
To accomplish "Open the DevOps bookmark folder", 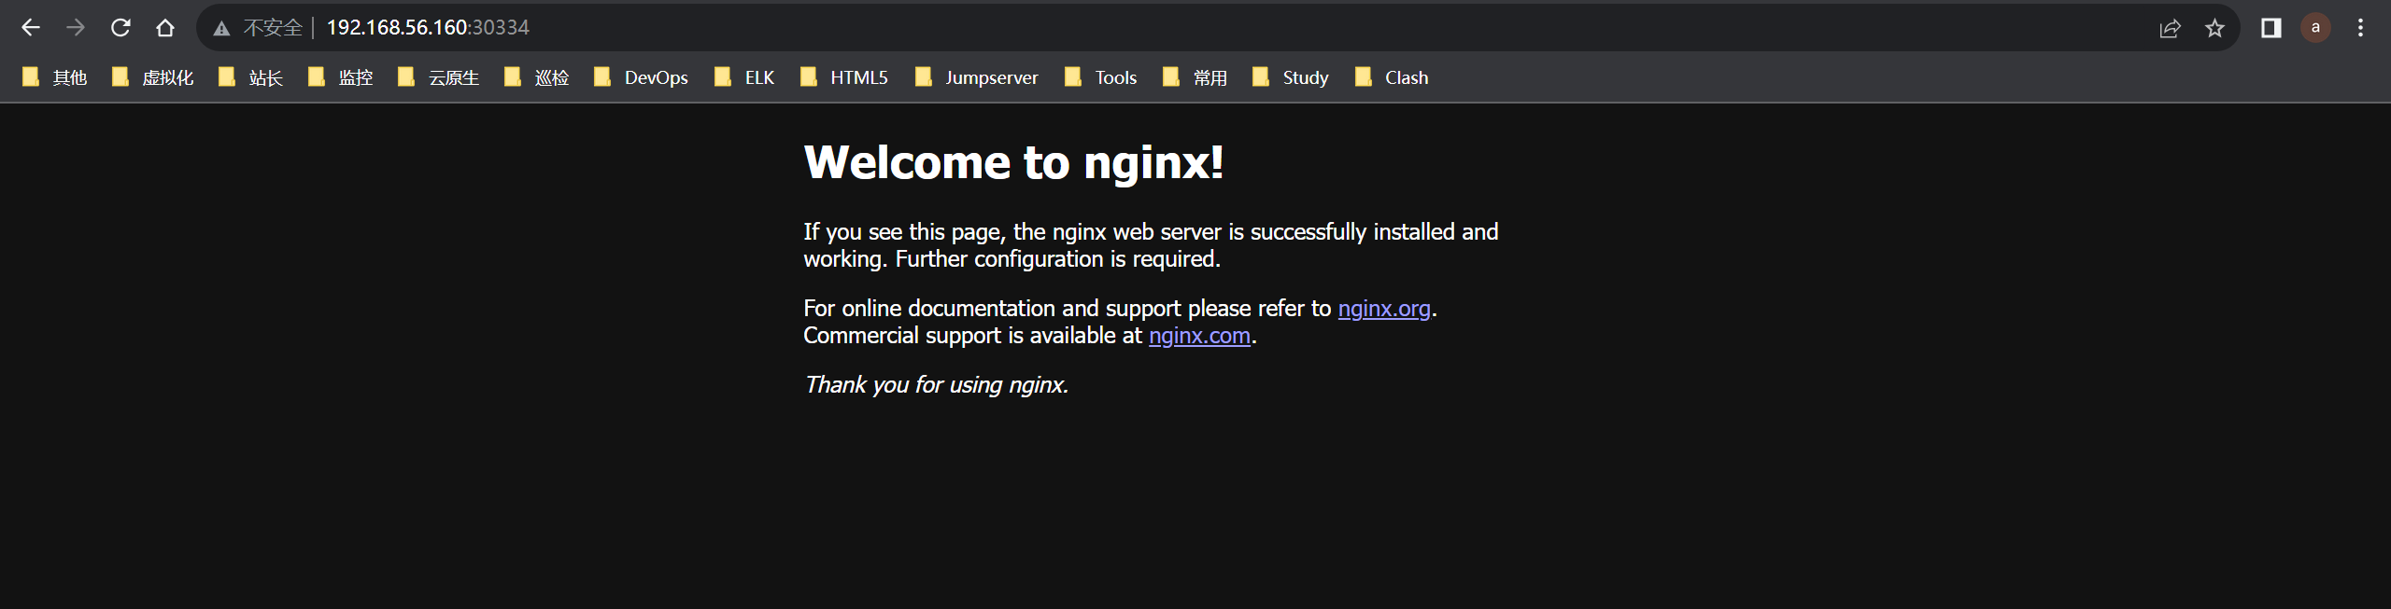I will 642,77.
